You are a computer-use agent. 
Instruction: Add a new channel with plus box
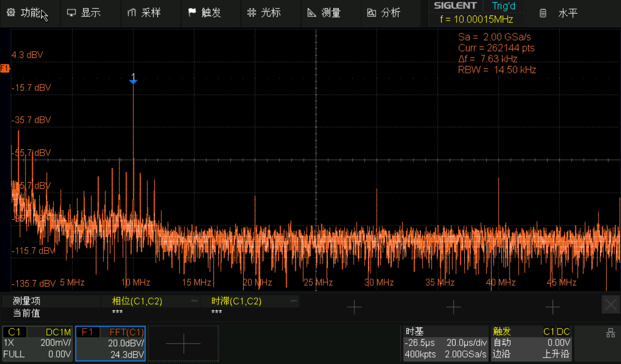click(x=183, y=343)
